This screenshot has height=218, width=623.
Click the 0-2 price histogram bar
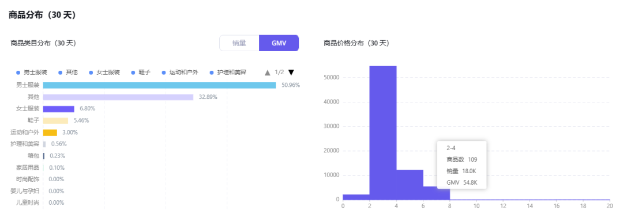[x=356, y=197]
